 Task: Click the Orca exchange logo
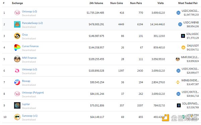(17, 36)
